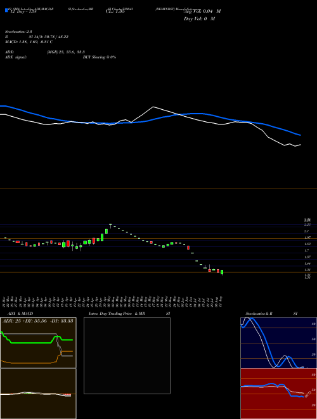Click the 'Day Vol: 0 M' label

click(199, 19)
